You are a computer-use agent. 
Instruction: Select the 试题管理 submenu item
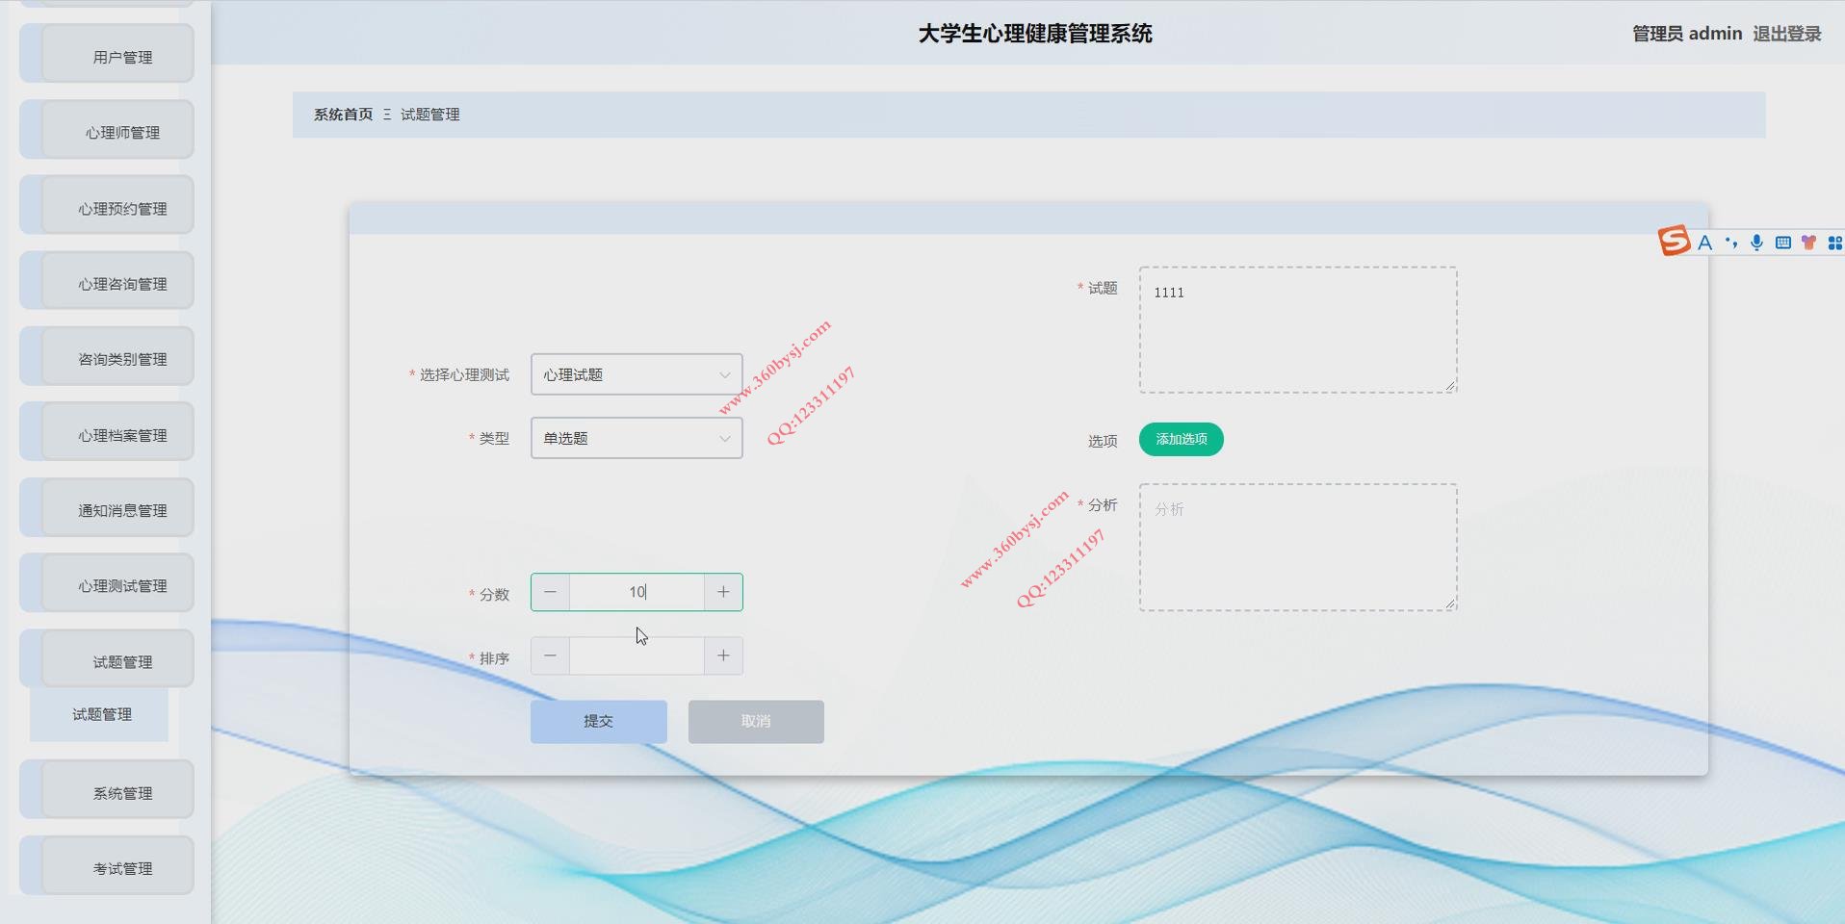point(99,714)
